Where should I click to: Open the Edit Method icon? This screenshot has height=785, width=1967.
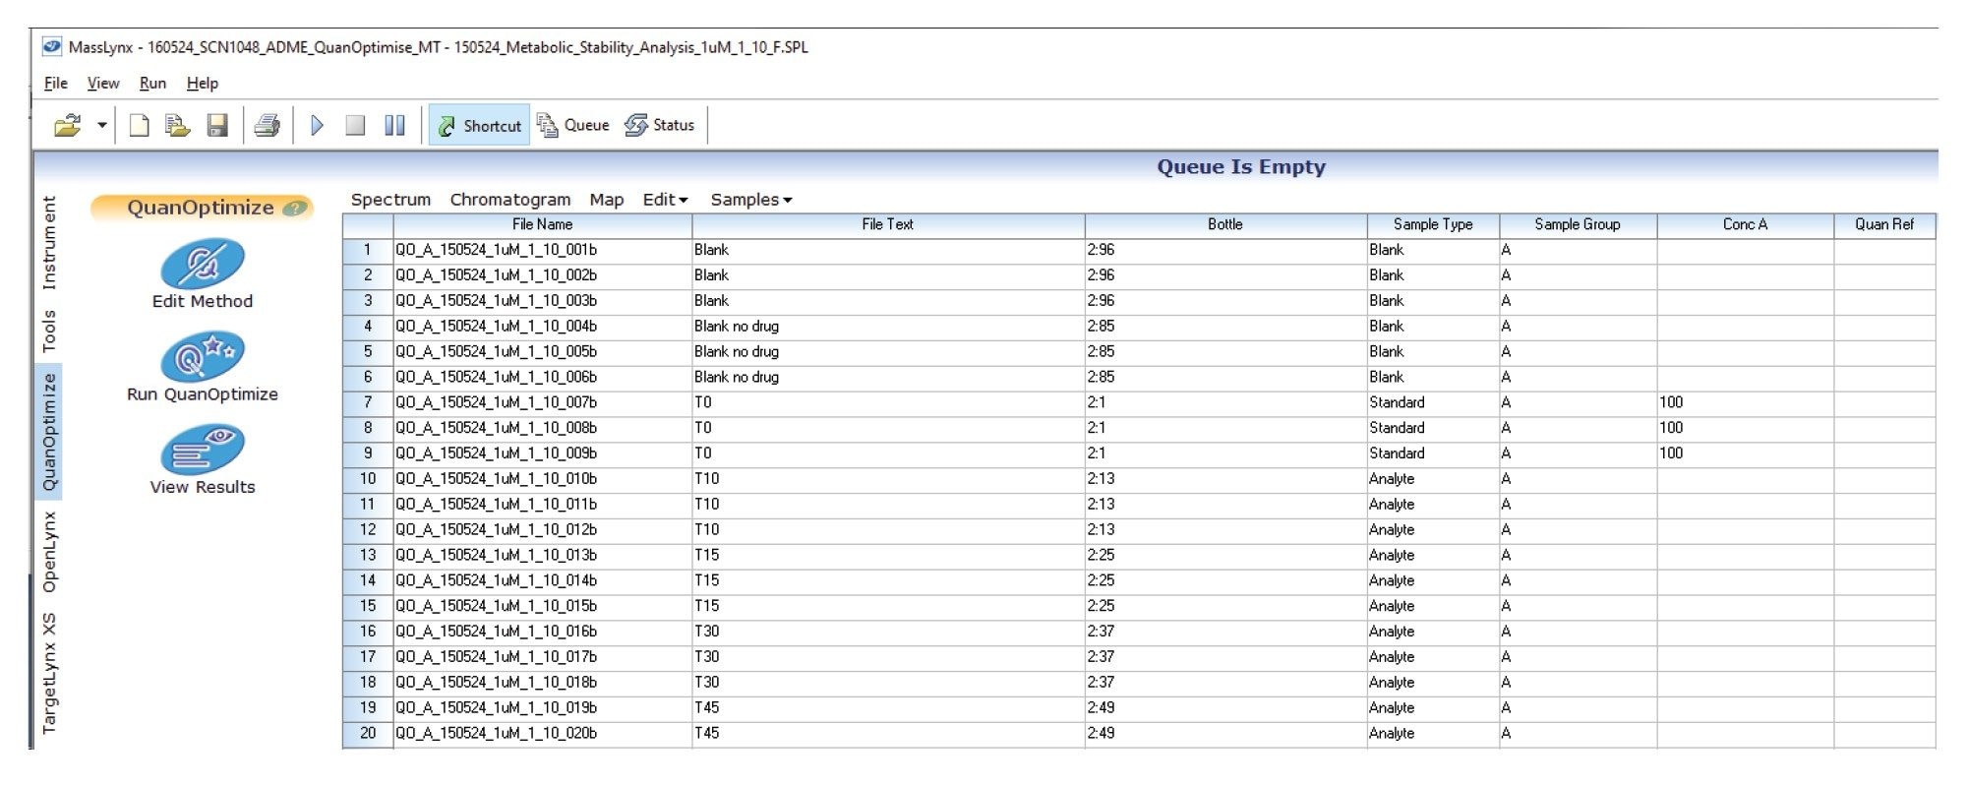(202, 265)
